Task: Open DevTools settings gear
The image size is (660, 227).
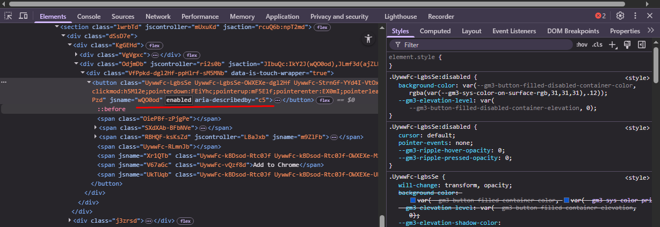Action: click(620, 16)
